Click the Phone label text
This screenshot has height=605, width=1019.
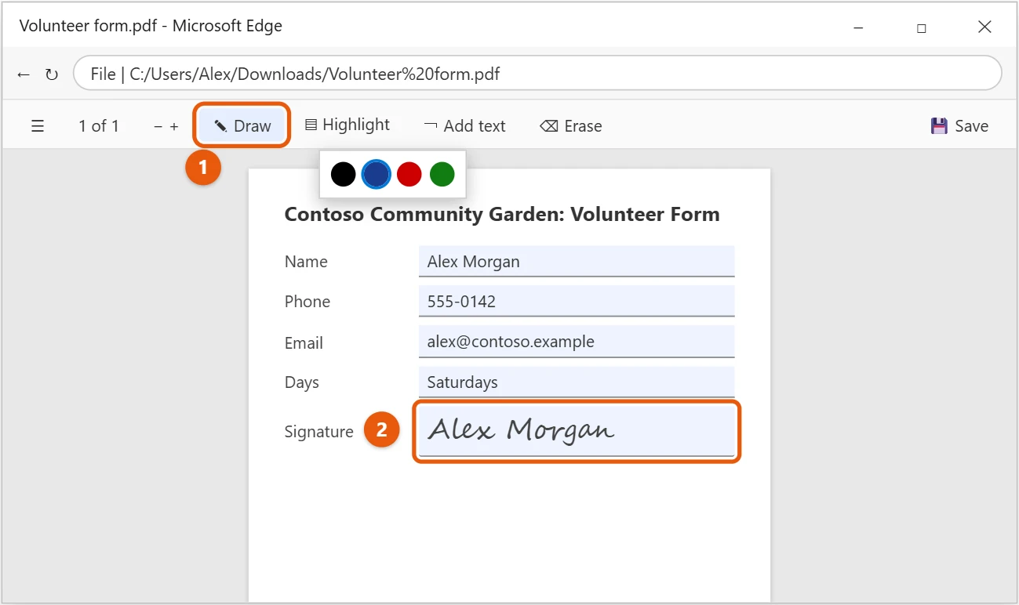coord(307,302)
